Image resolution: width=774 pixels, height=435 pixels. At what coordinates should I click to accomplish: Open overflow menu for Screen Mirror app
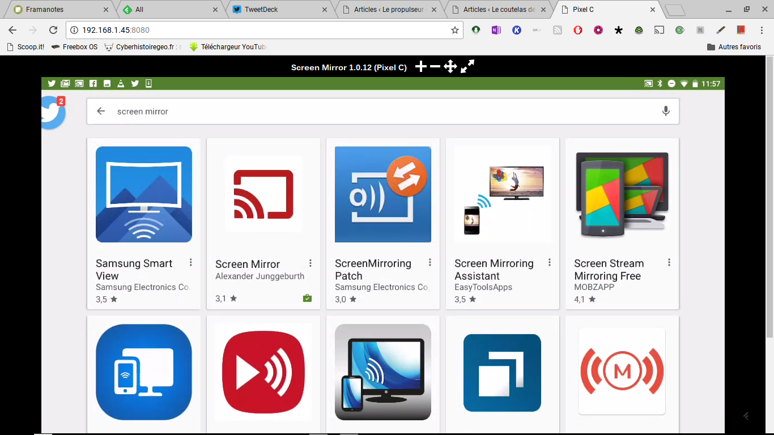311,263
